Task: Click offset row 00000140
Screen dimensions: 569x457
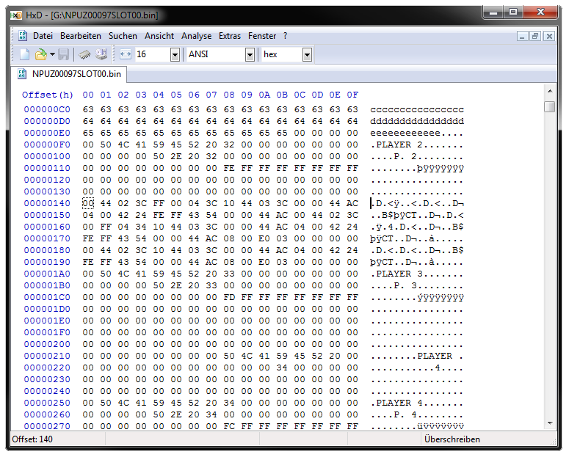Action: (x=47, y=203)
